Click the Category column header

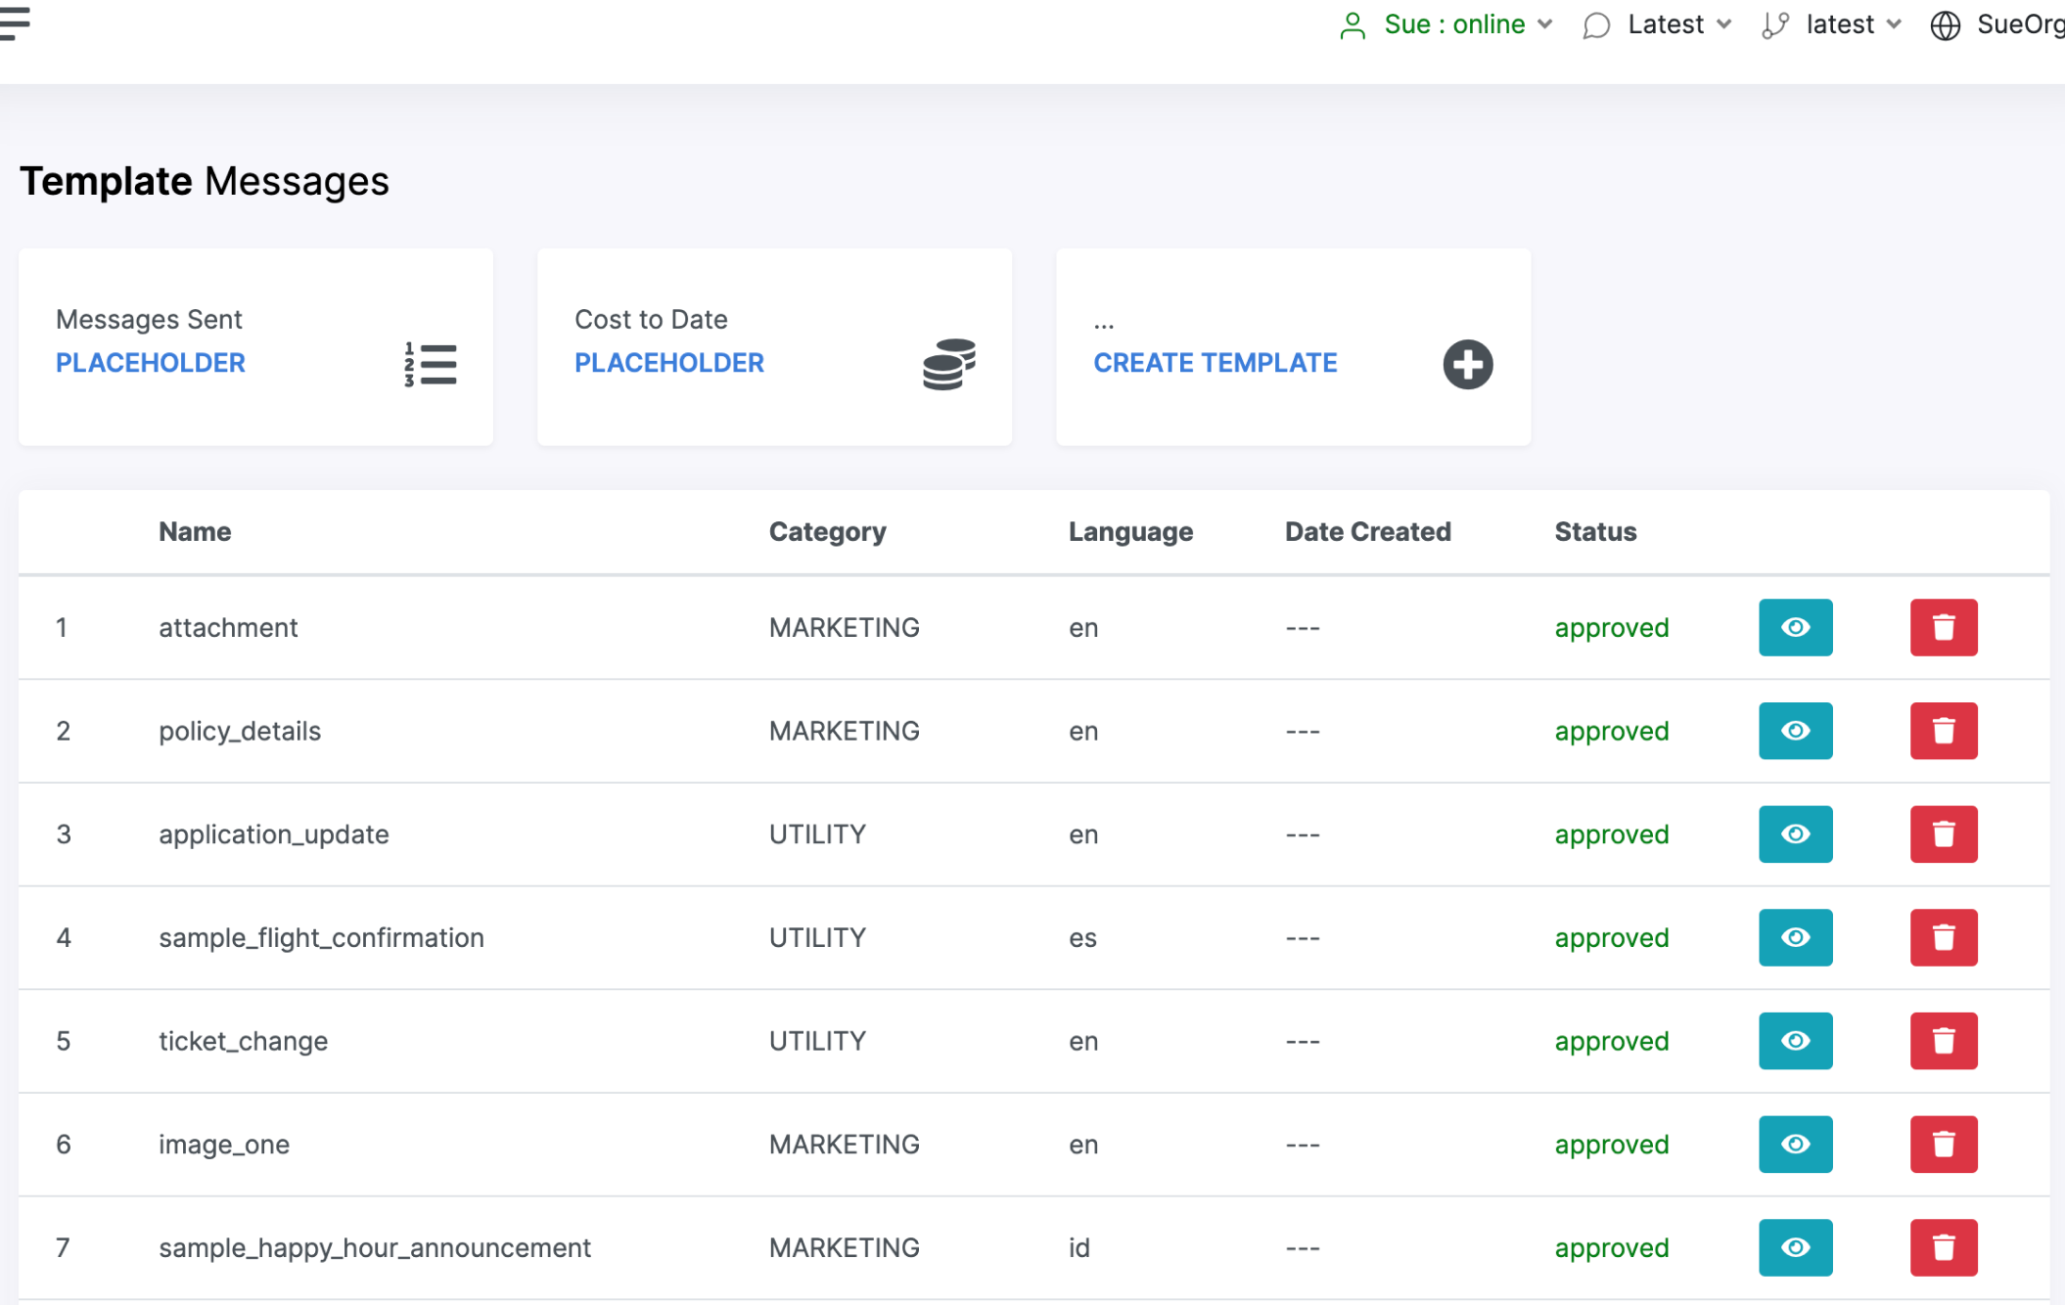coord(827,531)
